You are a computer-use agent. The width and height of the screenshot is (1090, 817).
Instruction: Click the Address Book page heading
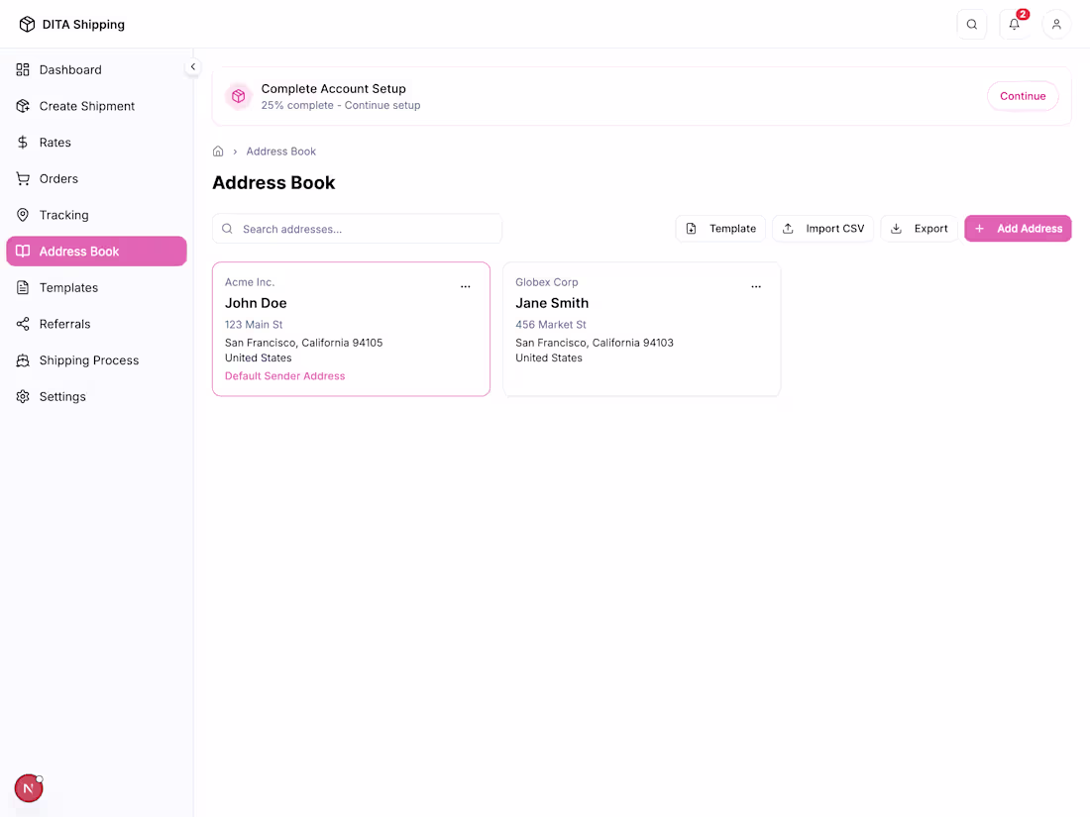point(273,183)
